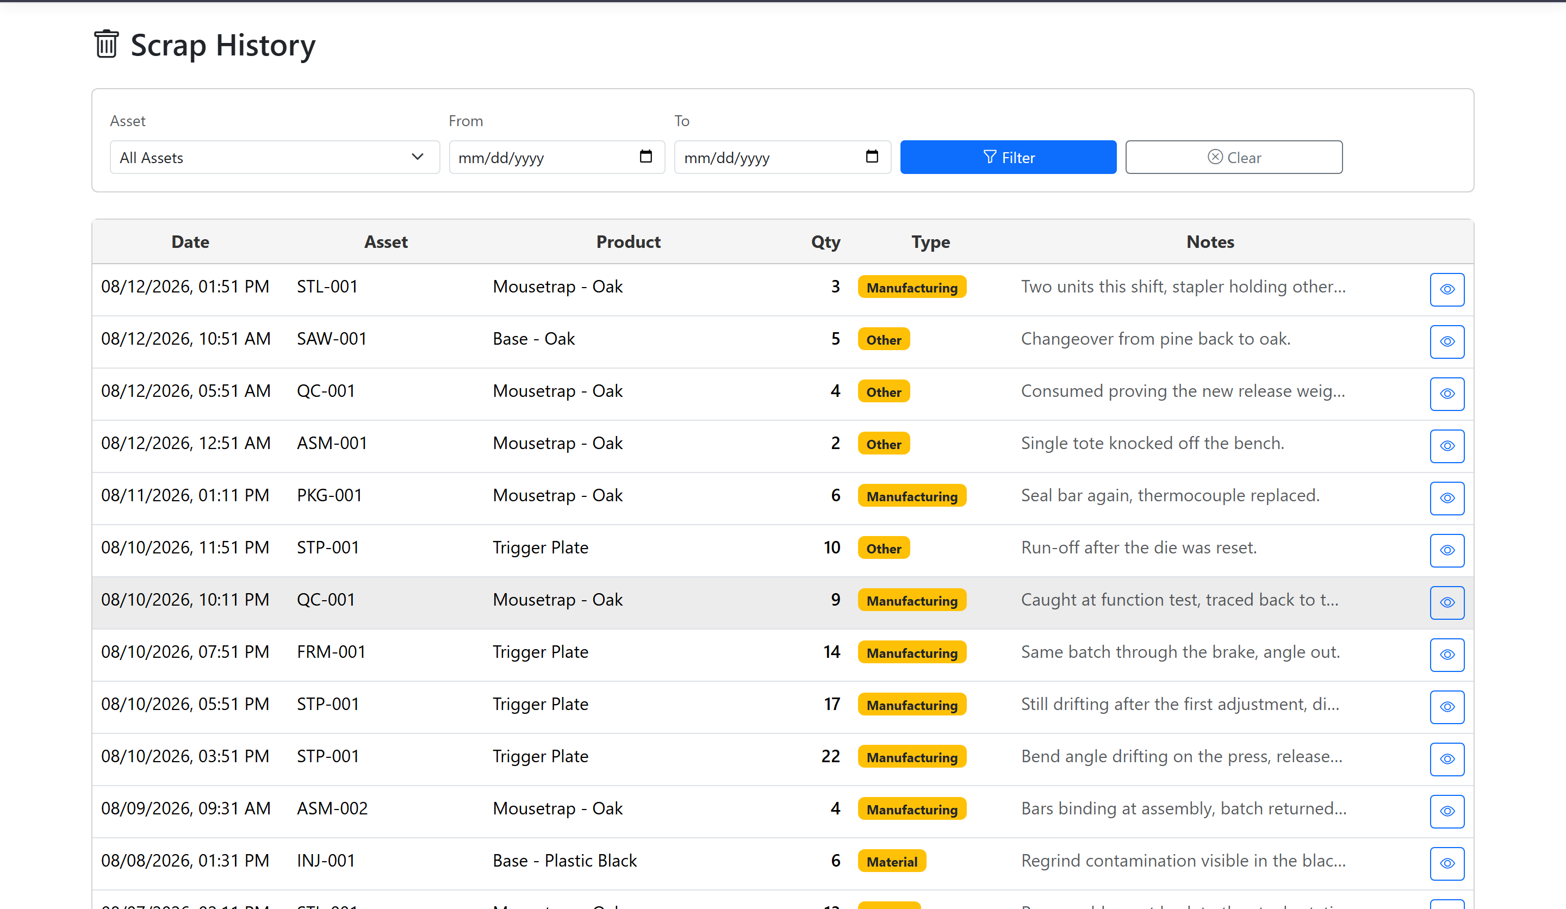Select the Manufacturing badge in STL-001 row
The image size is (1566, 909).
[x=912, y=287]
